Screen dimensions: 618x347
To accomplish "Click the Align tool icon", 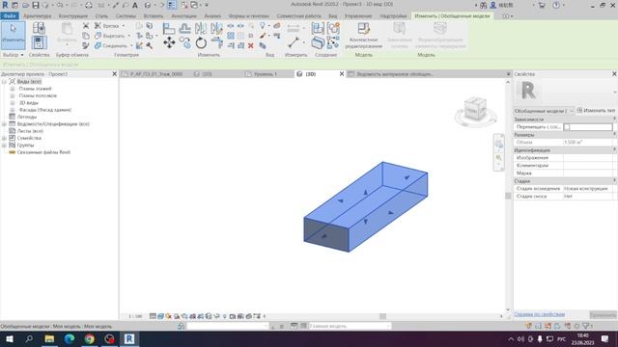I will pos(169,28).
